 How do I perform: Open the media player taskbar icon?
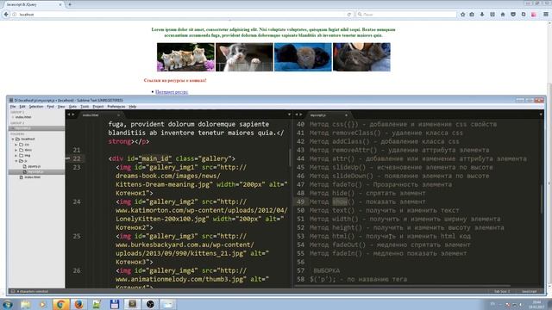pyautogui.click(x=43, y=304)
